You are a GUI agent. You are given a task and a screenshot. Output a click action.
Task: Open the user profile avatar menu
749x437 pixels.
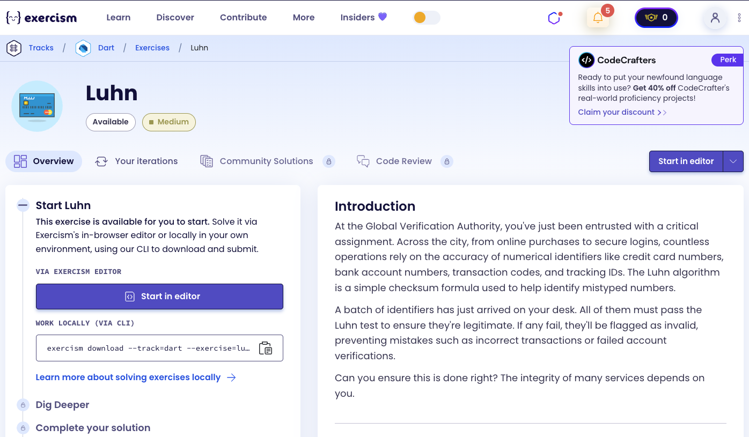[715, 18]
